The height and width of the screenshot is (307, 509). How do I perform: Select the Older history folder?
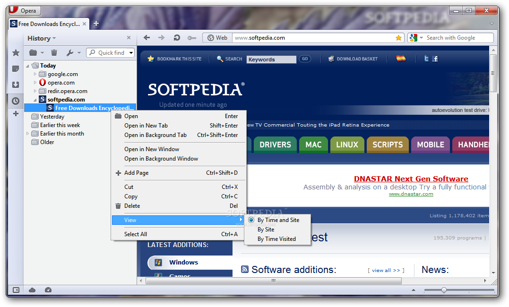43,142
